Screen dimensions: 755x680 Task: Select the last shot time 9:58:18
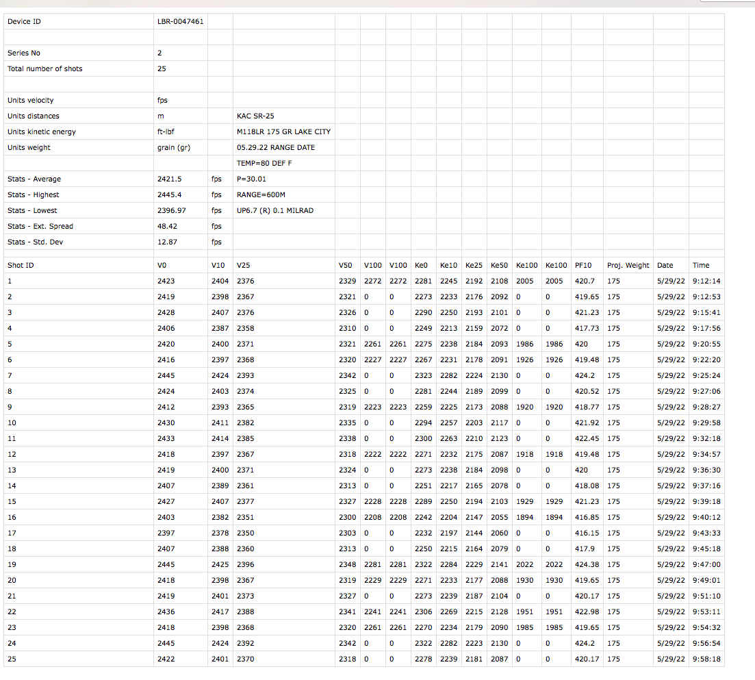(706, 659)
